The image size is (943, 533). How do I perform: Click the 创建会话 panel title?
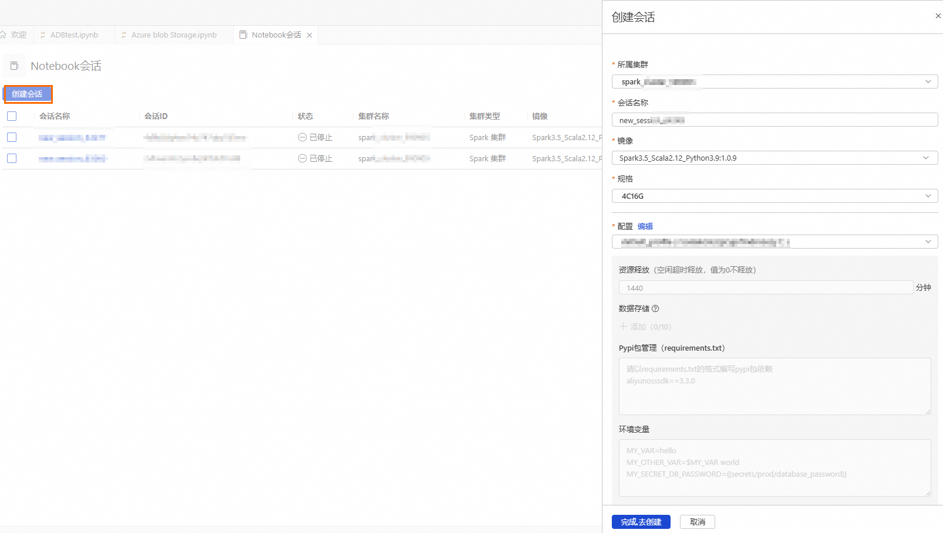[633, 17]
